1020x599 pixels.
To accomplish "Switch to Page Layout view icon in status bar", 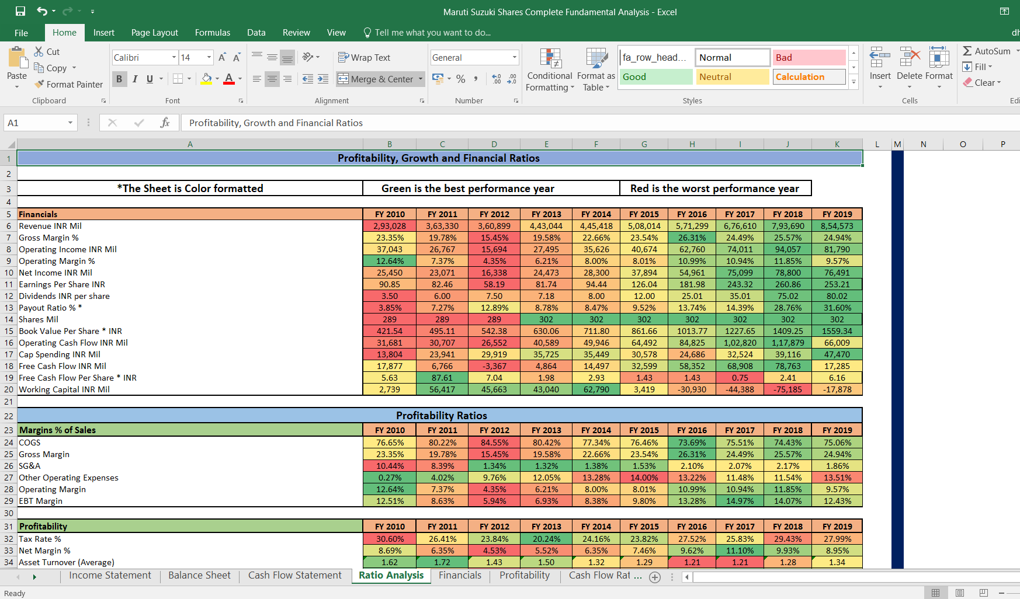I will (x=959, y=593).
